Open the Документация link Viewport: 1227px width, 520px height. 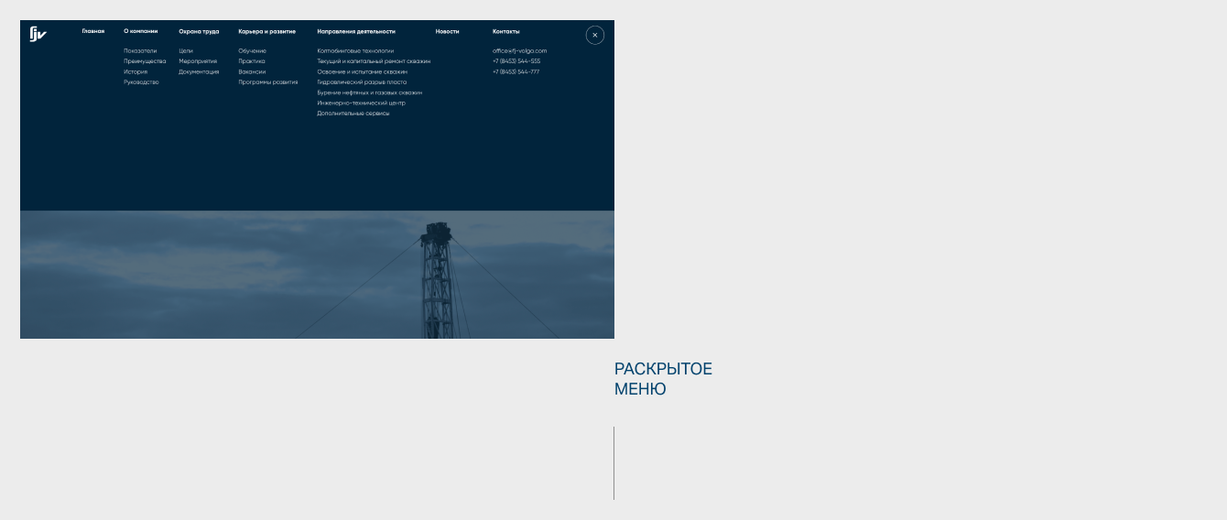click(199, 71)
